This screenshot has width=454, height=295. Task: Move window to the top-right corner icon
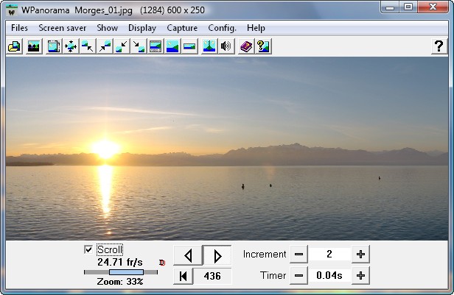pyautogui.click(x=105, y=46)
